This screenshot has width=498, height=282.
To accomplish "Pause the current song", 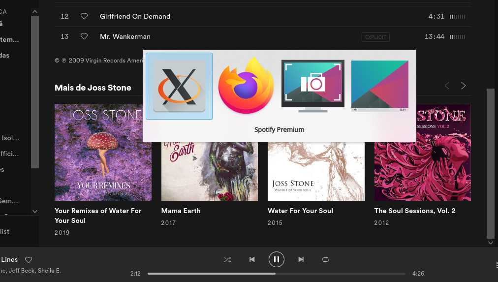I will (277, 259).
